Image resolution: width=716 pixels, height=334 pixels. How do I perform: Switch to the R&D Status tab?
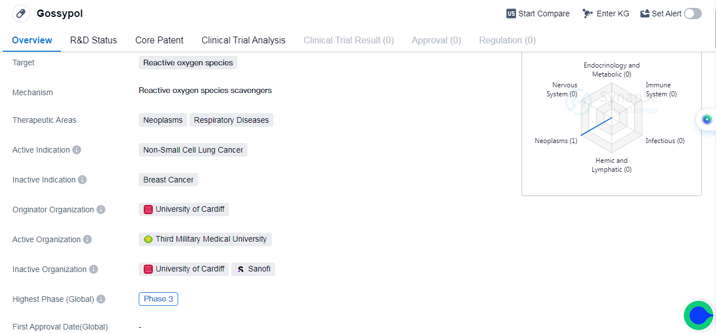(x=94, y=40)
